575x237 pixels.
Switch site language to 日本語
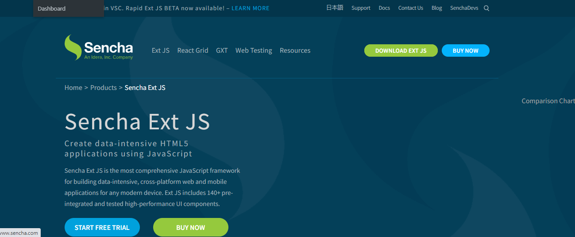[x=335, y=8]
